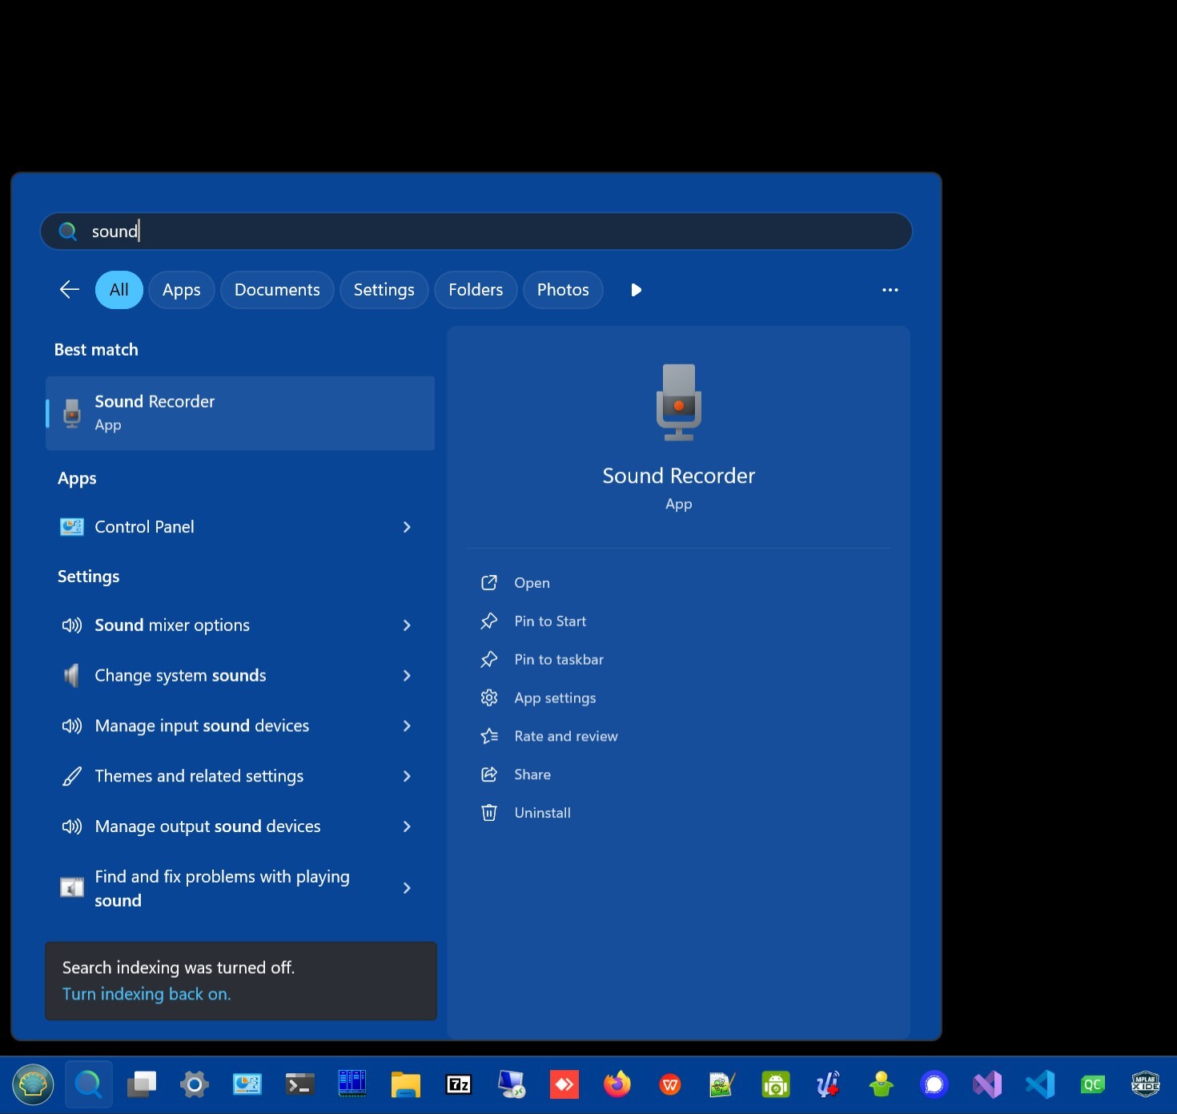Open Visual Studio Code from the taskbar
The width and height of the screenshot is (1177, 1114).
click(1040, 1085)
